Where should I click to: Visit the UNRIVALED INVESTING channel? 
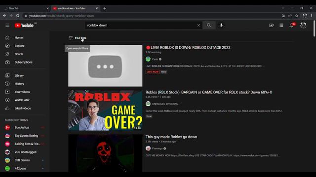coord(165,104)
